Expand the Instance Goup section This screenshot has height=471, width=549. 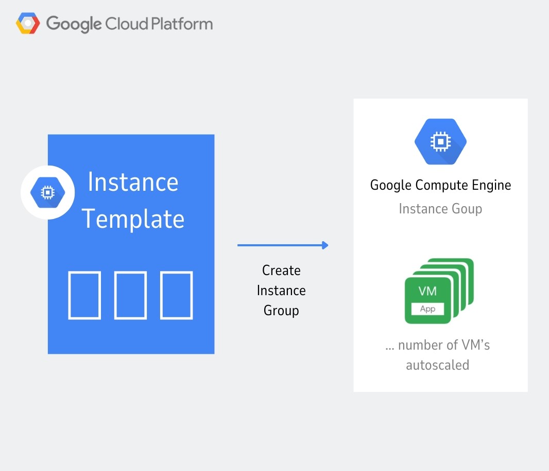click(440, 209)
